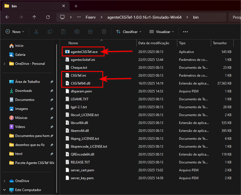Expand the OneDrive - Personal tree node
241x195 pixels.
pos(5,64)
